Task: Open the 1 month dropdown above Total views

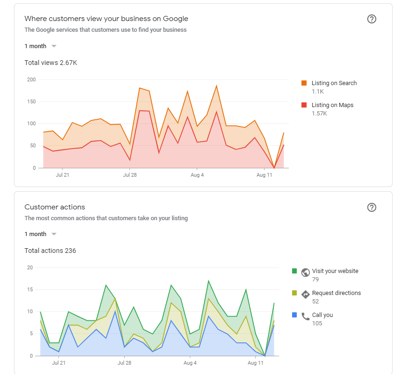Action: pos(41,46)
